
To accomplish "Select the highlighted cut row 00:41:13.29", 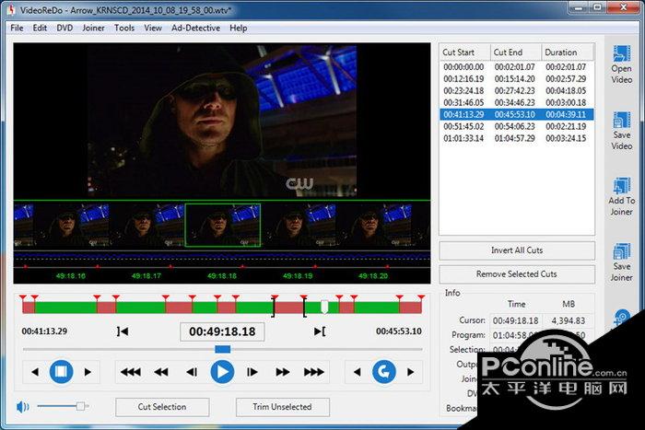I will click(x=517, y=114).
